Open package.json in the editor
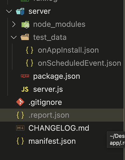This screenshot has height=160, width=125. pos(57,76)
